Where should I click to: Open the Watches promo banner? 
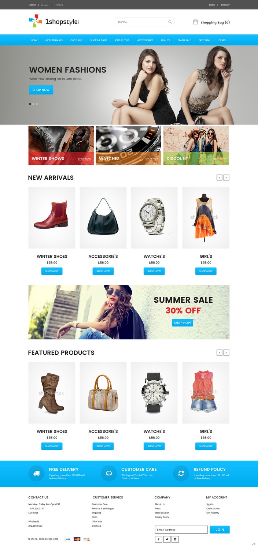tap(128, 146)
